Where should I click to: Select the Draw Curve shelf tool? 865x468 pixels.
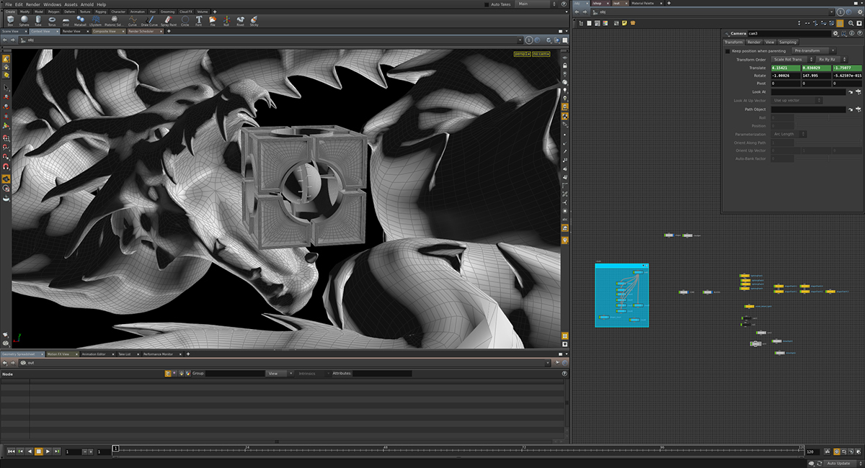click(x=149, y=20)
